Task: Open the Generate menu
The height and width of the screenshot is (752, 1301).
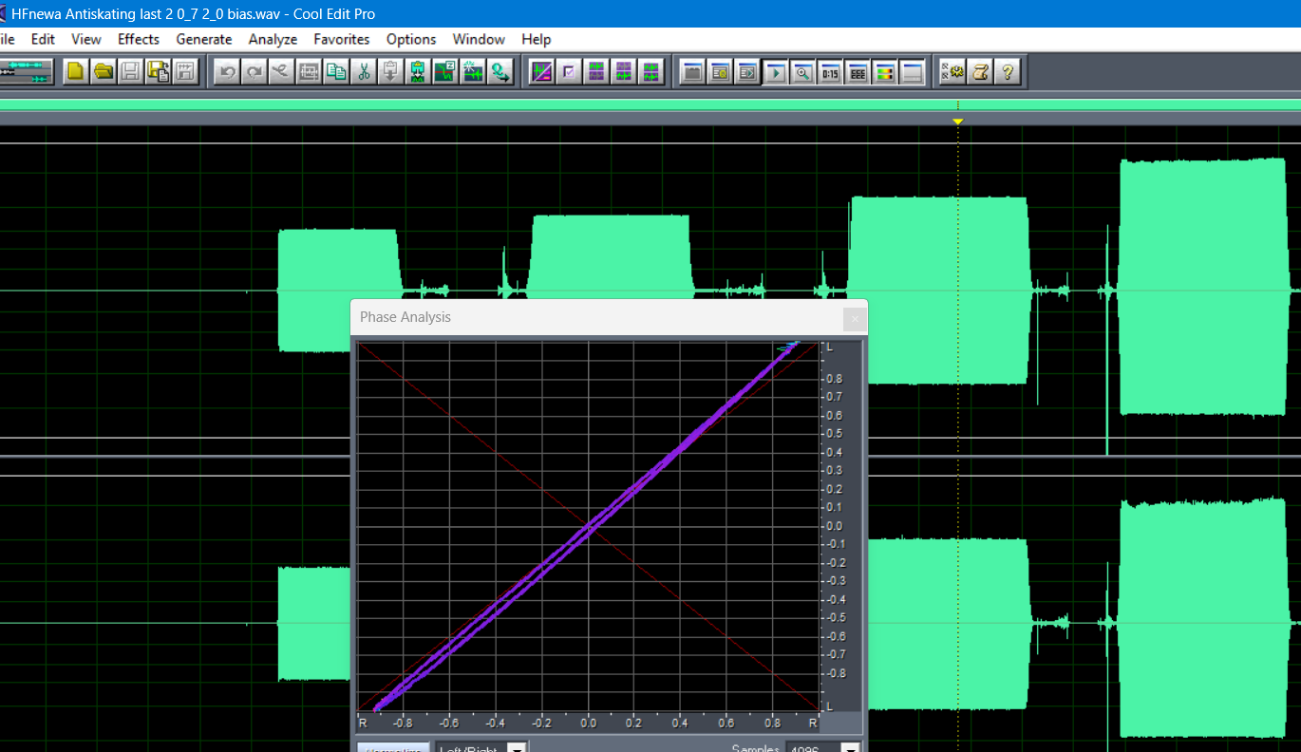Action: point(204,39)
